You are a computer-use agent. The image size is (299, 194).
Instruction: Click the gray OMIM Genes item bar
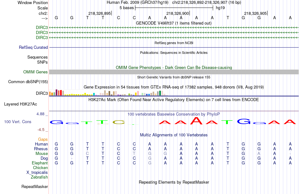(174, 72)
